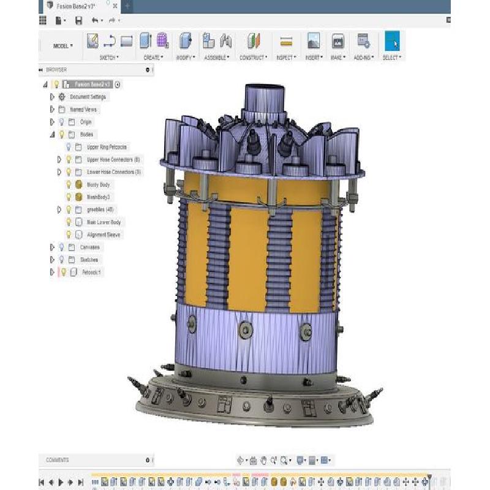Hide Alignment Sleeve using its light bulb
Screen dimensions: 490x490
(69, 235)
